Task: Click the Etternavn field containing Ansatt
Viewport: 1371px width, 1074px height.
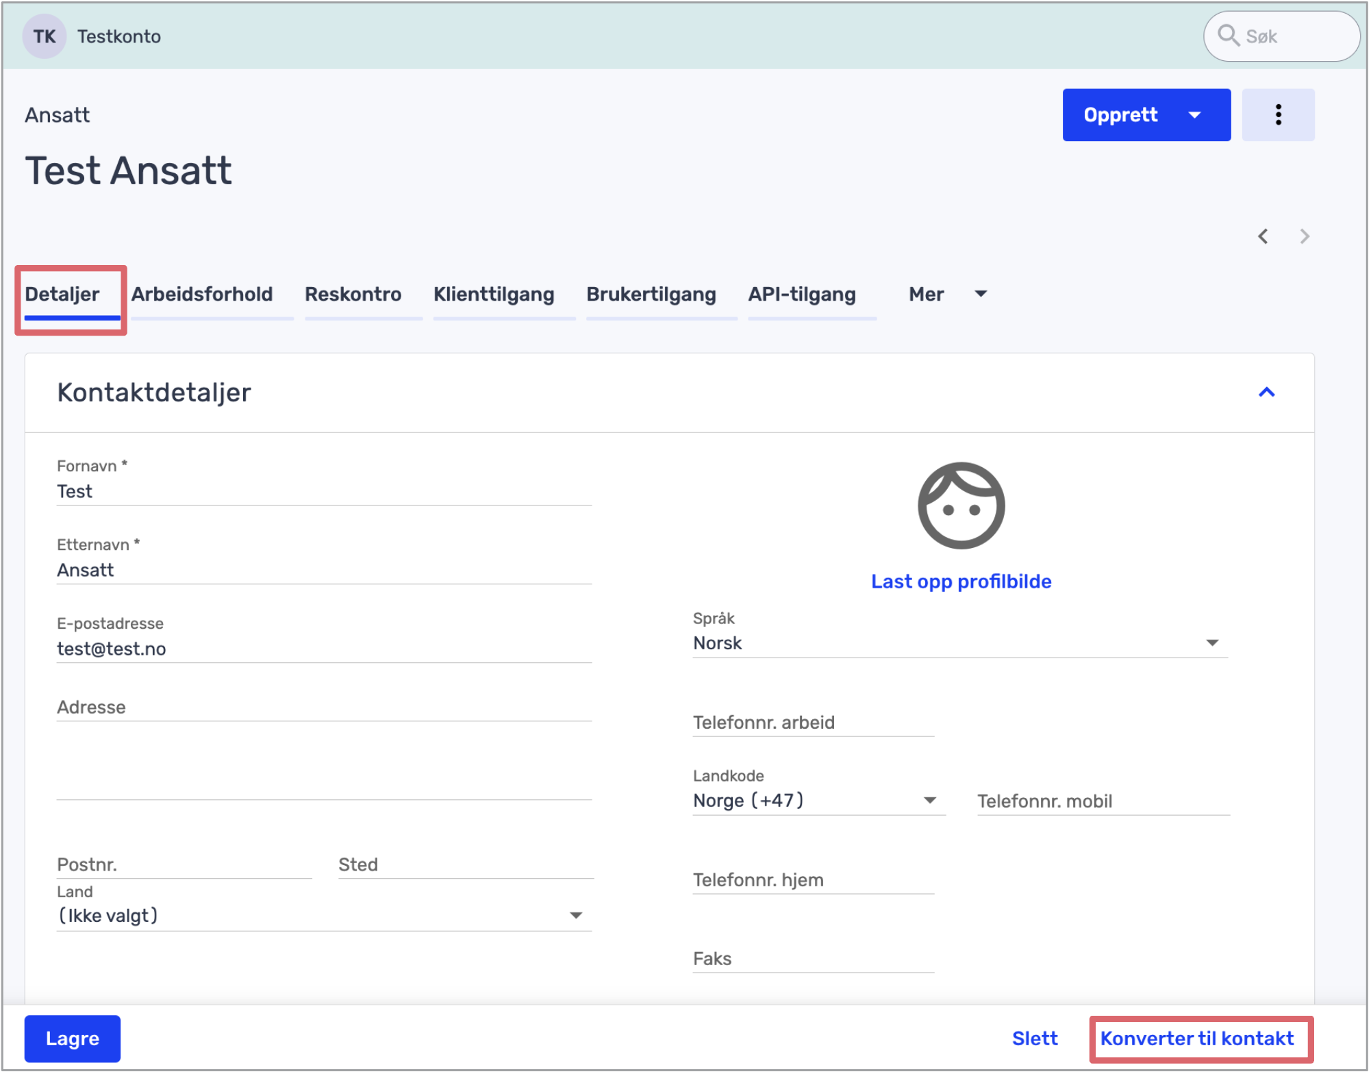Action: click(324, 571)
